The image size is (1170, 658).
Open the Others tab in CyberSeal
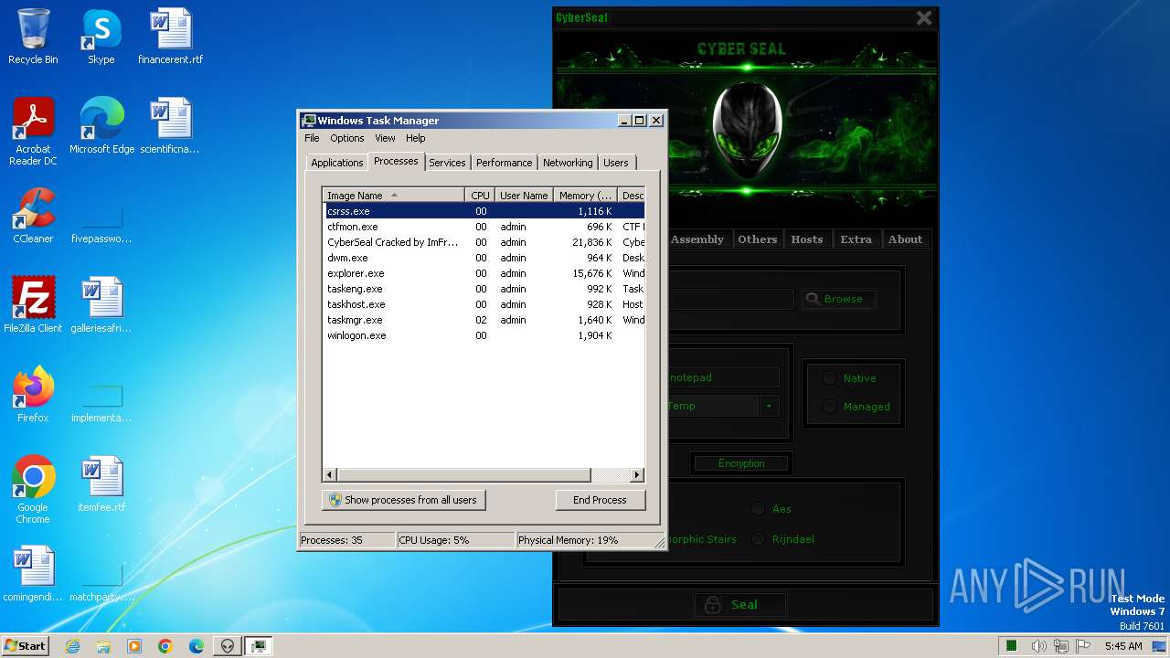coord(758,239)
